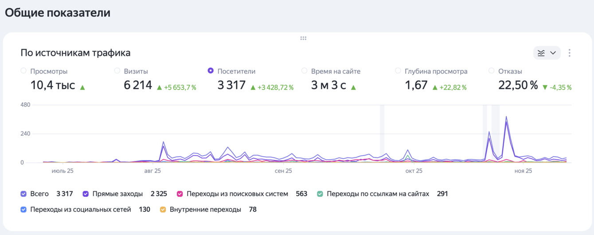Screen dimensions: 594x235
Task: Toggle Переходы по ссылкам на сайтах checkbox
Action: [320, 194]
